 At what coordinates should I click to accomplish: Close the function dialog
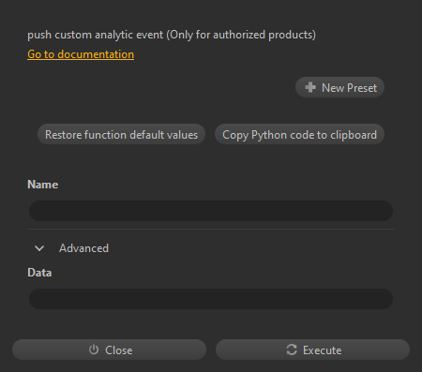(x=110, y=350)
